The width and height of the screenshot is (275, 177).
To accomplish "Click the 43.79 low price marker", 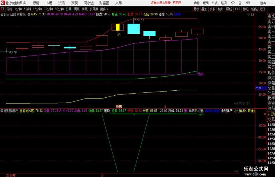I will click(13, 52).
